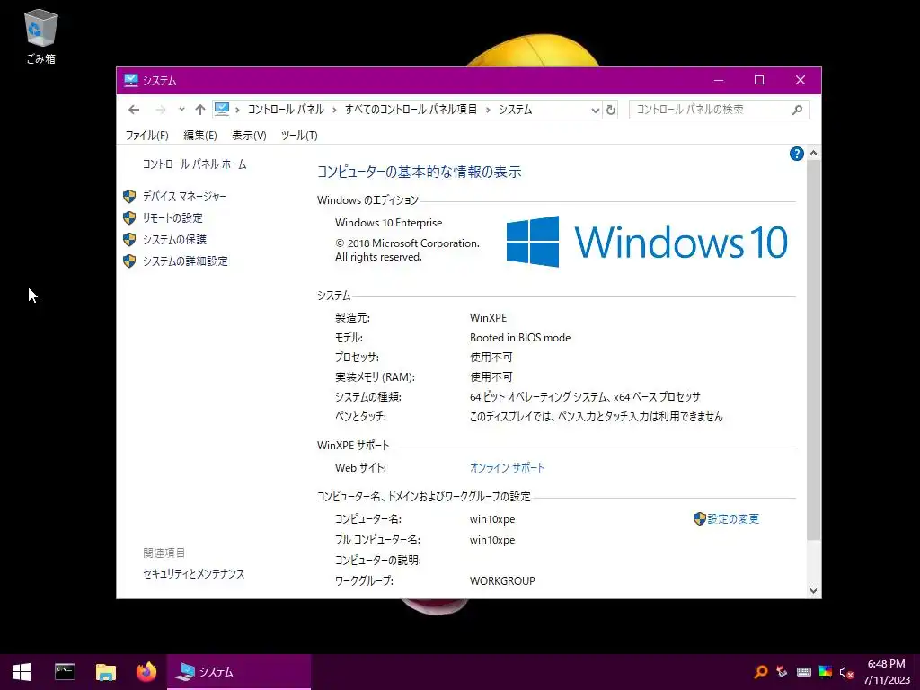The height and width of the screenshot is (690, 920).
Task: Open システムの保護 link
Action: (x=174, y=239)
